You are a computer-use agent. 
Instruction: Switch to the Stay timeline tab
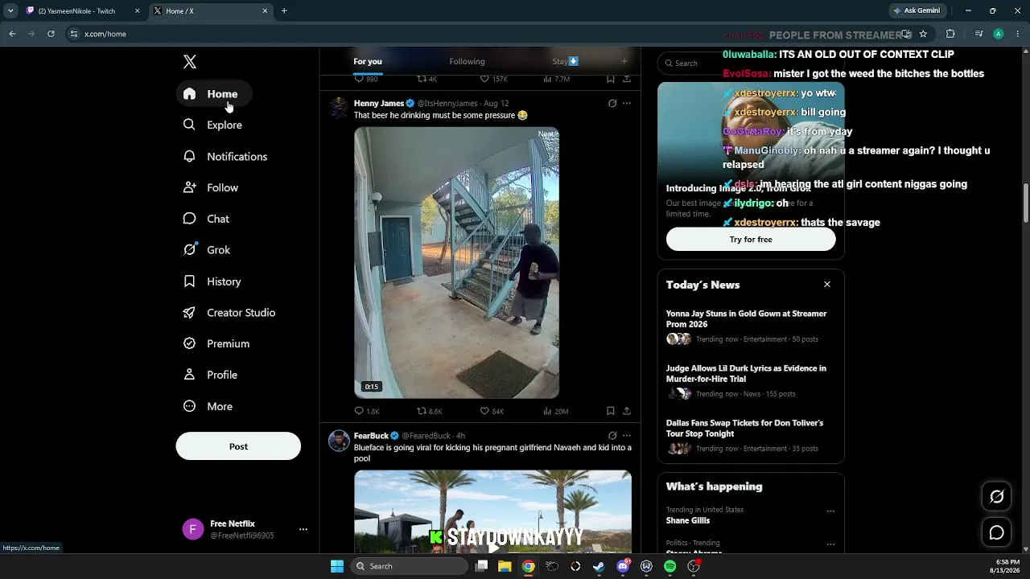tap(566, 61)
